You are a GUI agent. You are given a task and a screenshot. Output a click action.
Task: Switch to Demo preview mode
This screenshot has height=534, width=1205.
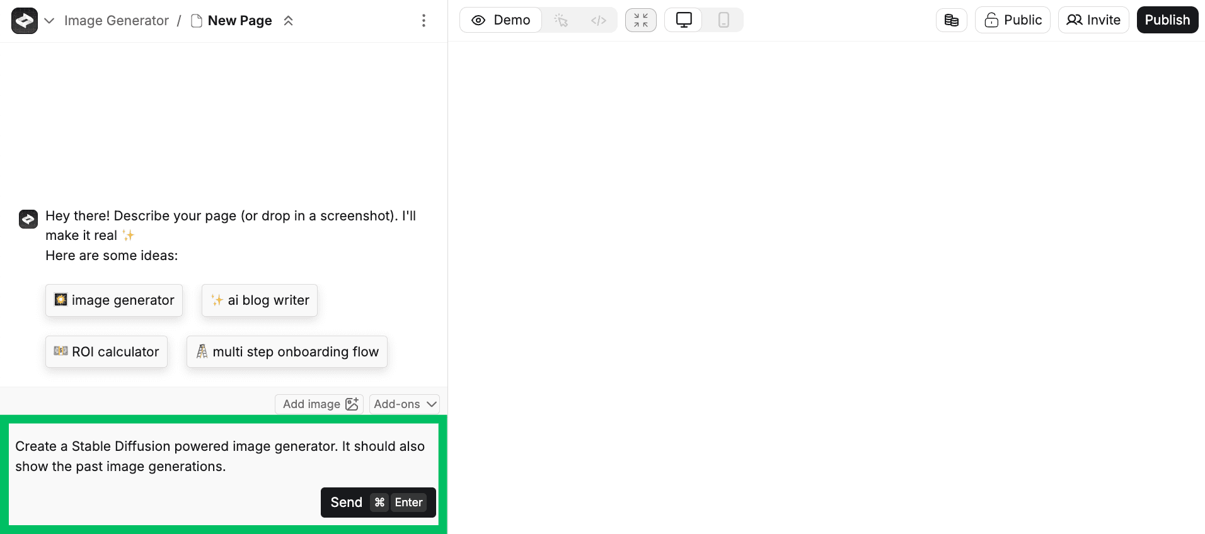pyautogui.click(x=501, y=20)
